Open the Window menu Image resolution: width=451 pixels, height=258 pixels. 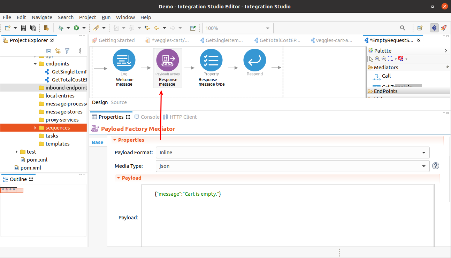pos(125,17)
